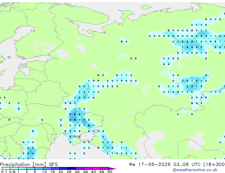Click the '30' legend scale label
Viewport: 225px width, 173px height.
pos(77,172)
